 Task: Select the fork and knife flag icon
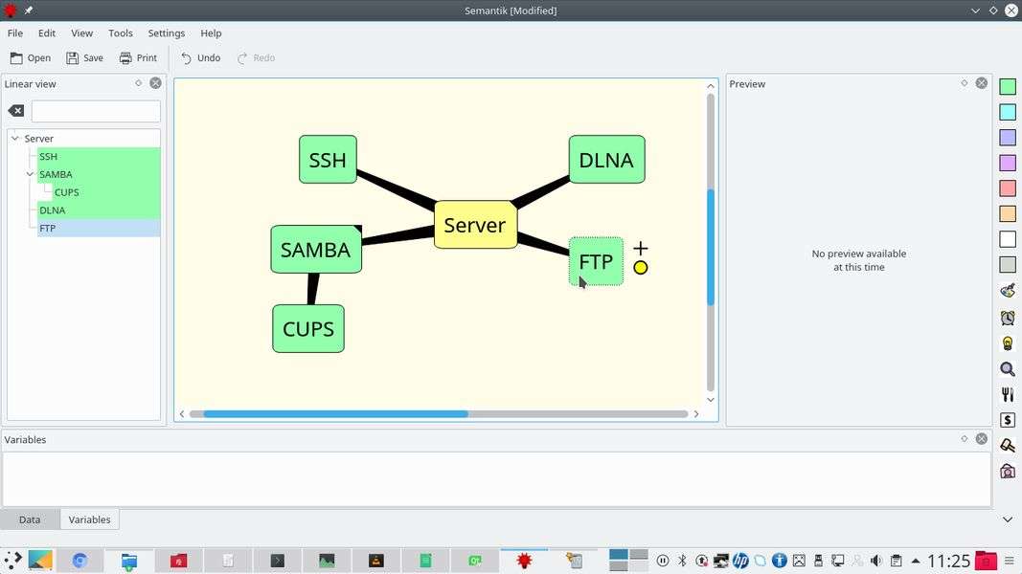[x=1008, y=394]
